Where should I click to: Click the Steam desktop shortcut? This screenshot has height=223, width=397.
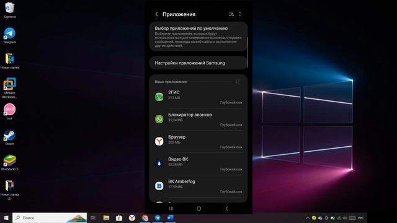10,137
